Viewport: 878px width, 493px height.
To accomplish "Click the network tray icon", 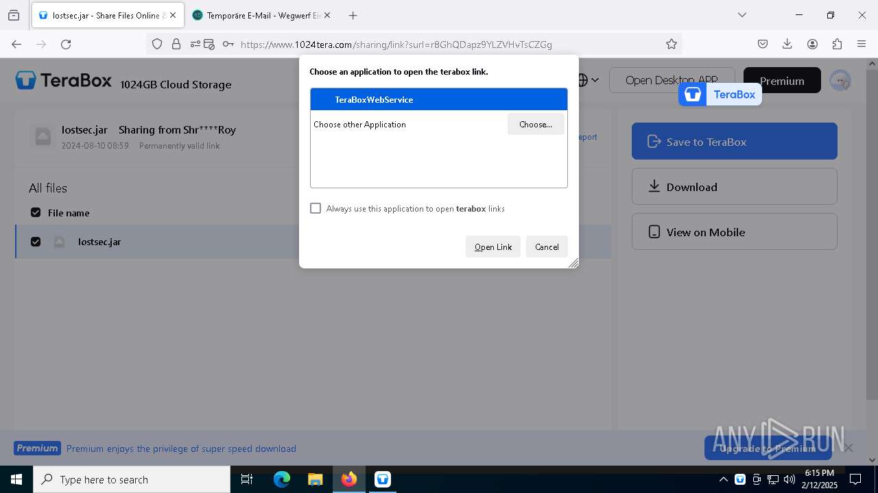I will (x=773, y=479).
